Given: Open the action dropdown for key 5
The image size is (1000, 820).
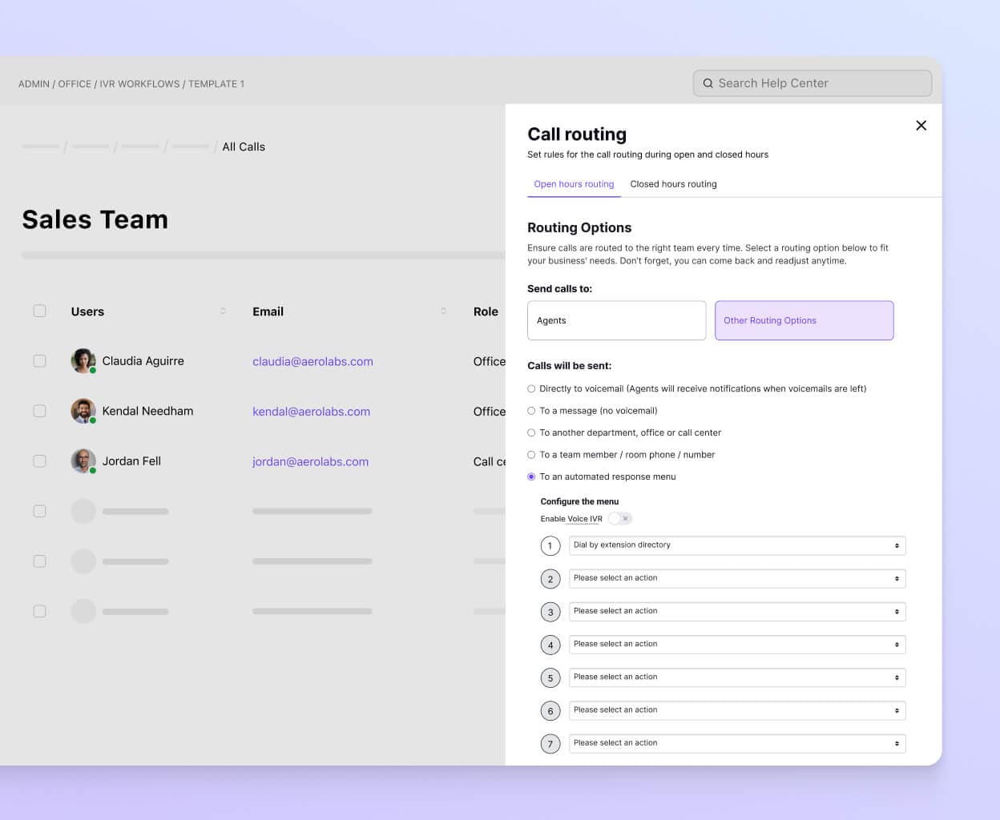Looking at the screenshot, I should (736, 677).
